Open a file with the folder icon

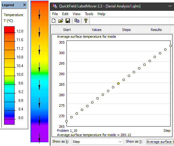tap(61, 21)
